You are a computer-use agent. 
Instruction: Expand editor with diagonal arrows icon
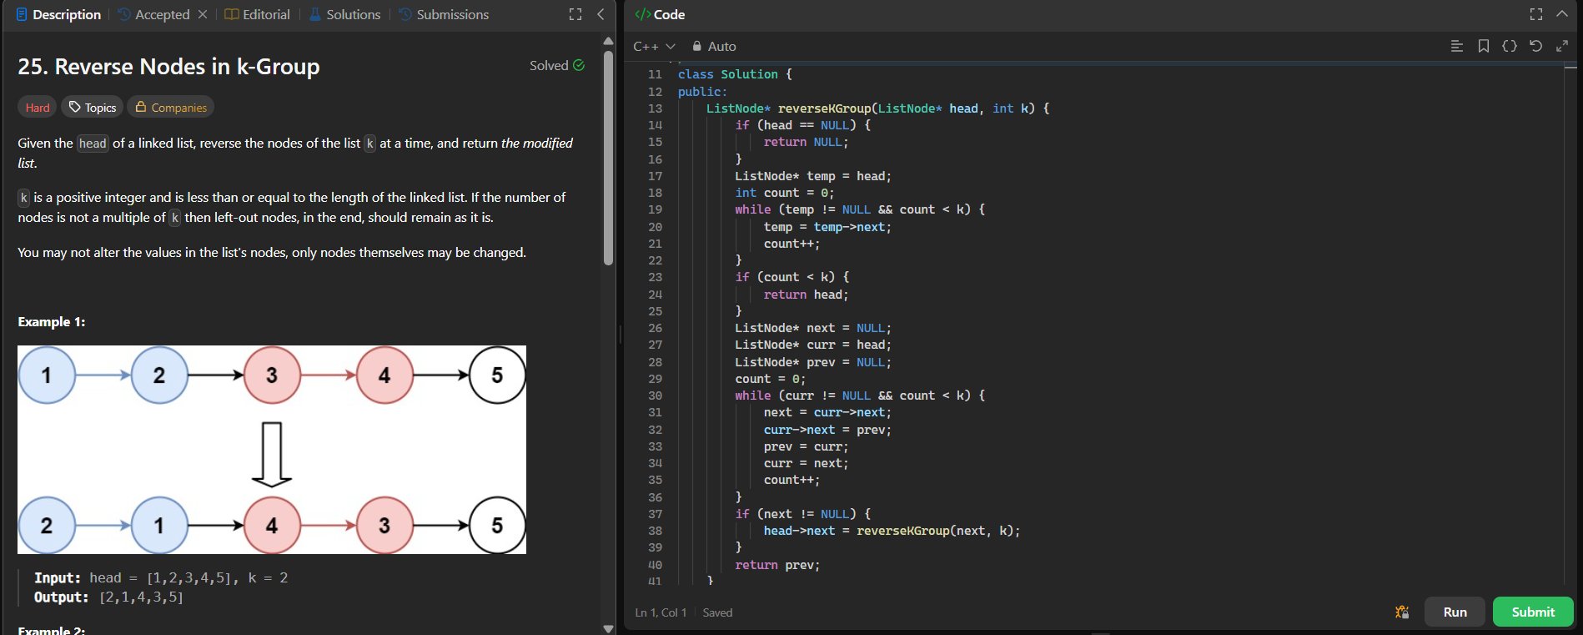1562,47
